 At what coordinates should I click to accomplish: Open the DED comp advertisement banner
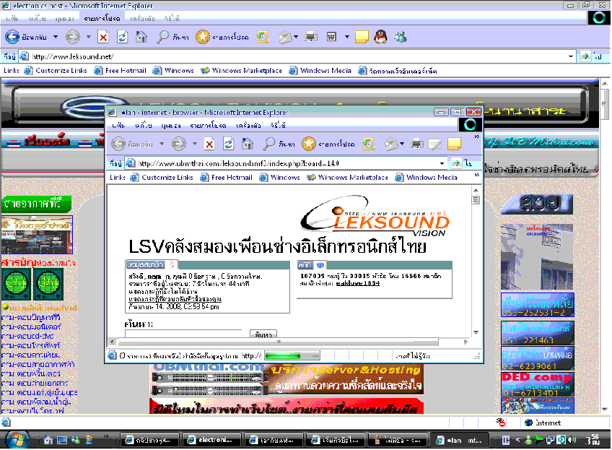coord(538,384)
